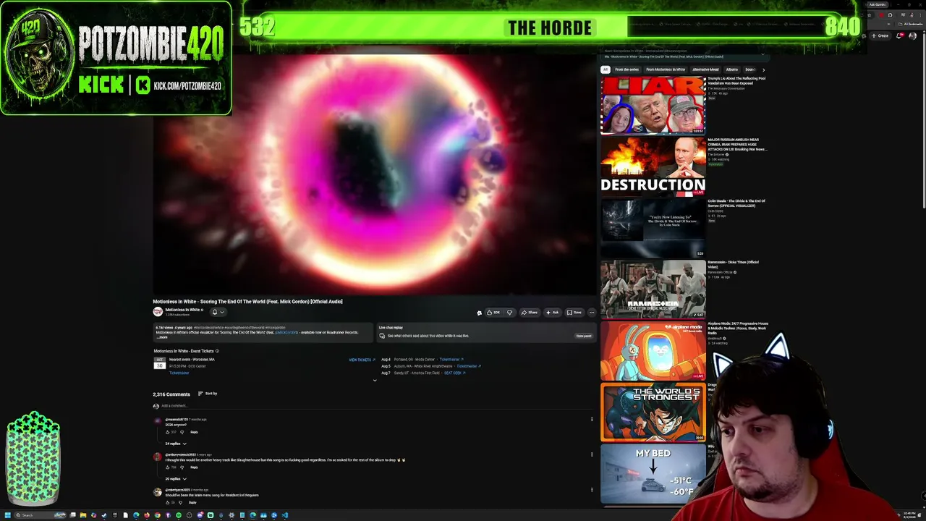The height and width of the screenshot is (521, 926).
Task: Expand 24 replies under '2026 anyone?' comment
Action: coord(176,444)
